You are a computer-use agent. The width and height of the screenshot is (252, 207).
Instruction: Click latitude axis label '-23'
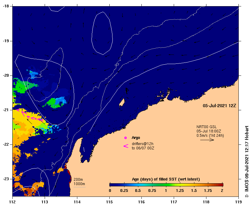[x=5, y=179]
